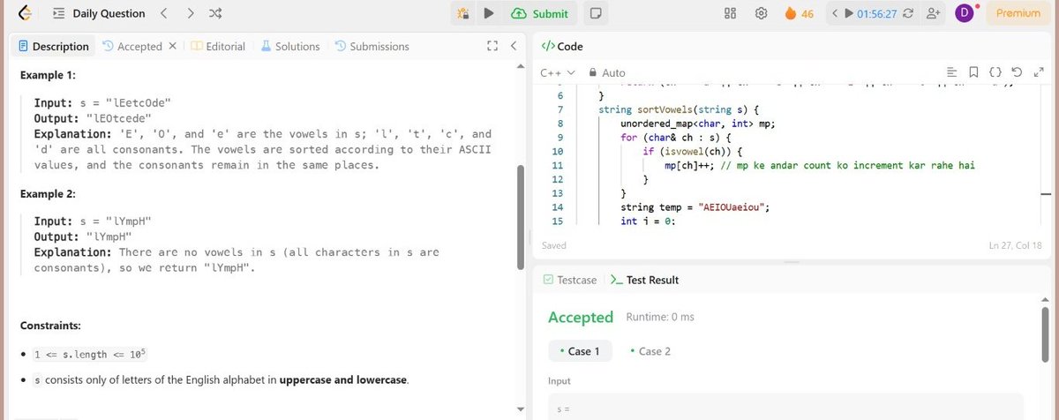Open the Submissions tab
The image size is (1059, 420).
pyautogui.click(x=372, y=46)
